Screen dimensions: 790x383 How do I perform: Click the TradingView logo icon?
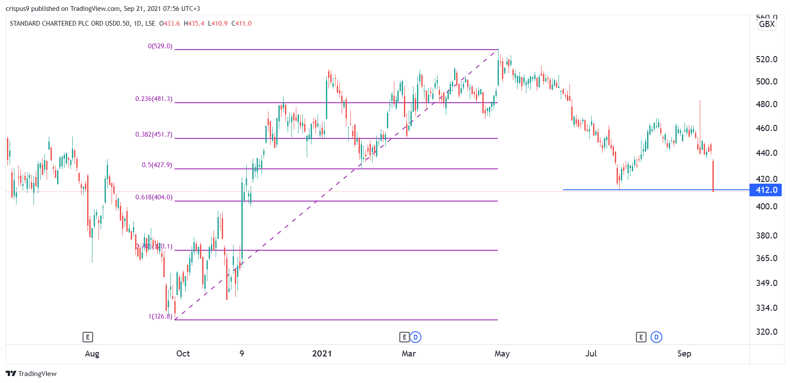click(11, 373)
